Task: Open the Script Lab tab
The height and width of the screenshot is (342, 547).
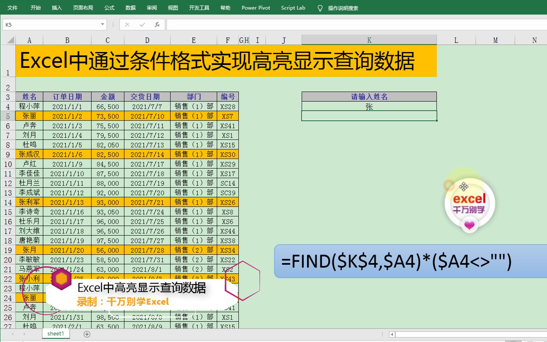Action: pos(293,8)
